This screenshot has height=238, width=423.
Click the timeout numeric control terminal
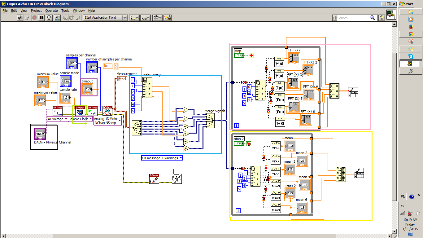coord(87,89)
